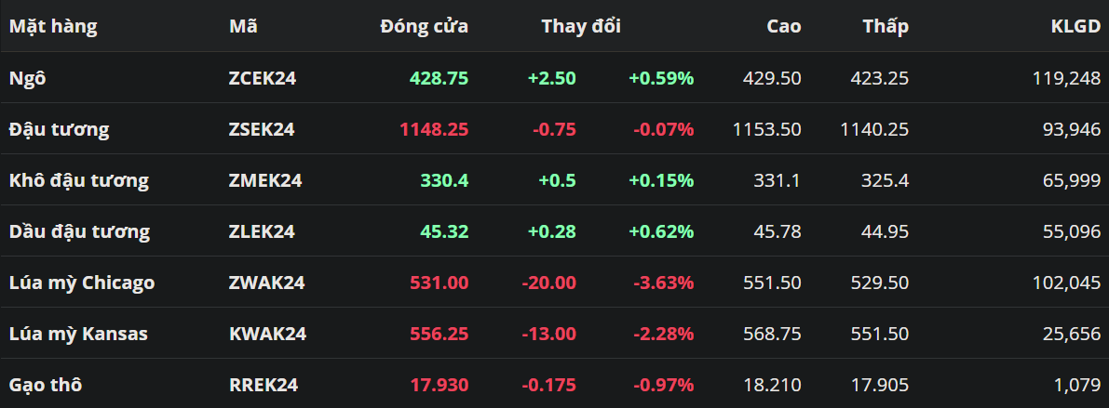Click the Mặt hàng column header

click(x=53, y=27)
